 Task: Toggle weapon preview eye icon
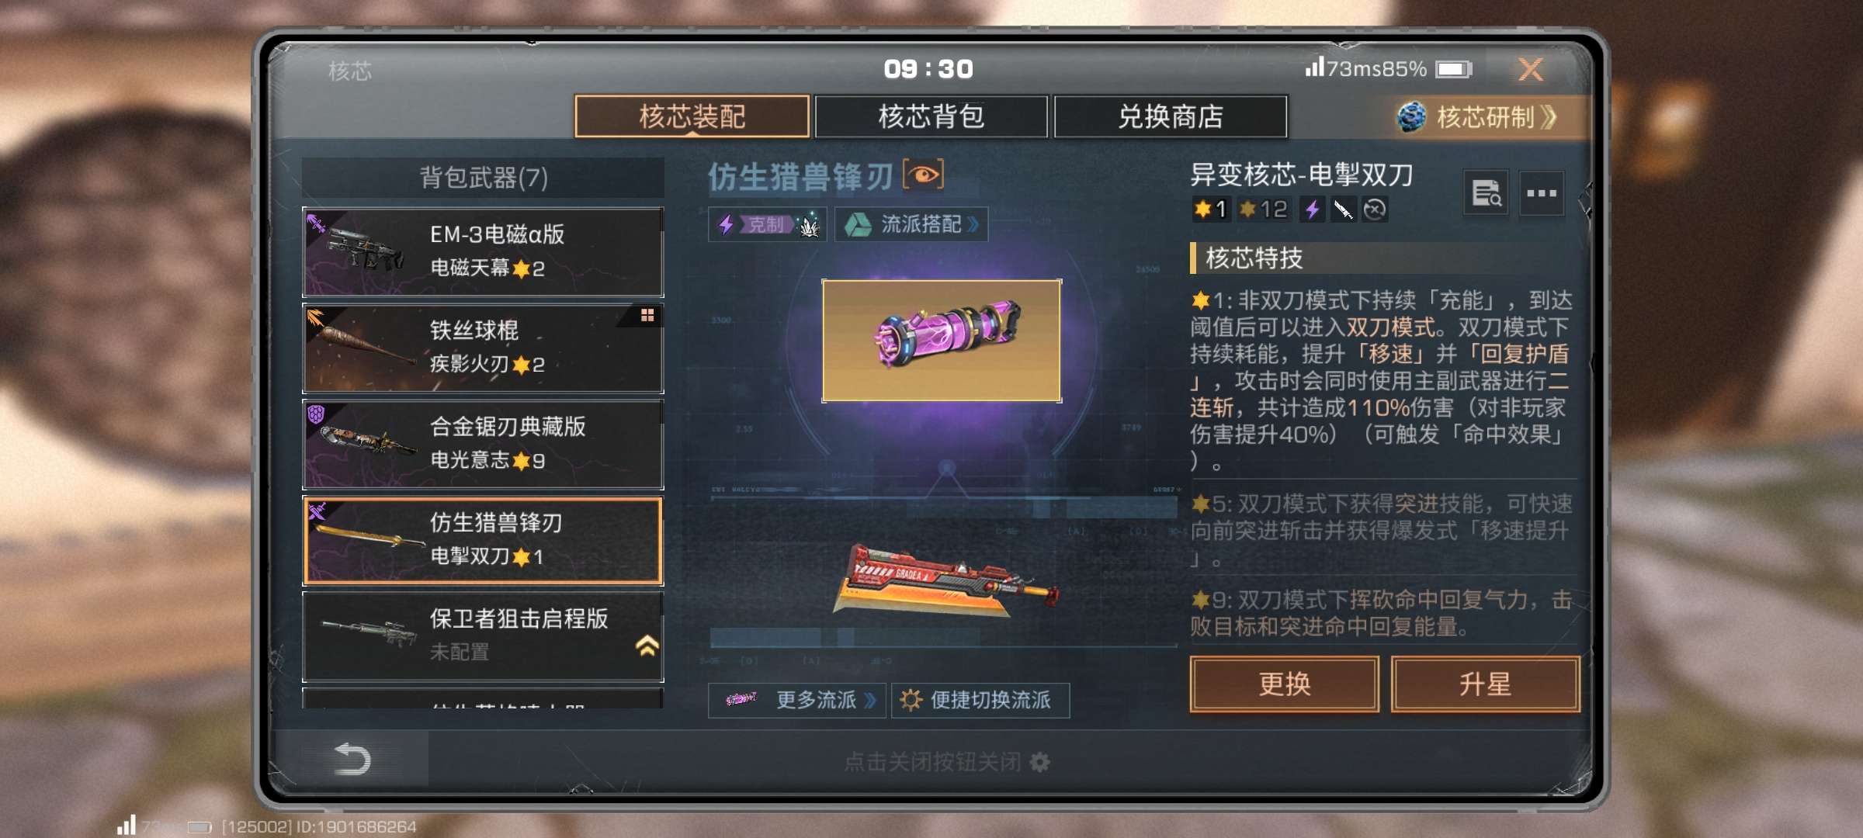tap(924, 175)
